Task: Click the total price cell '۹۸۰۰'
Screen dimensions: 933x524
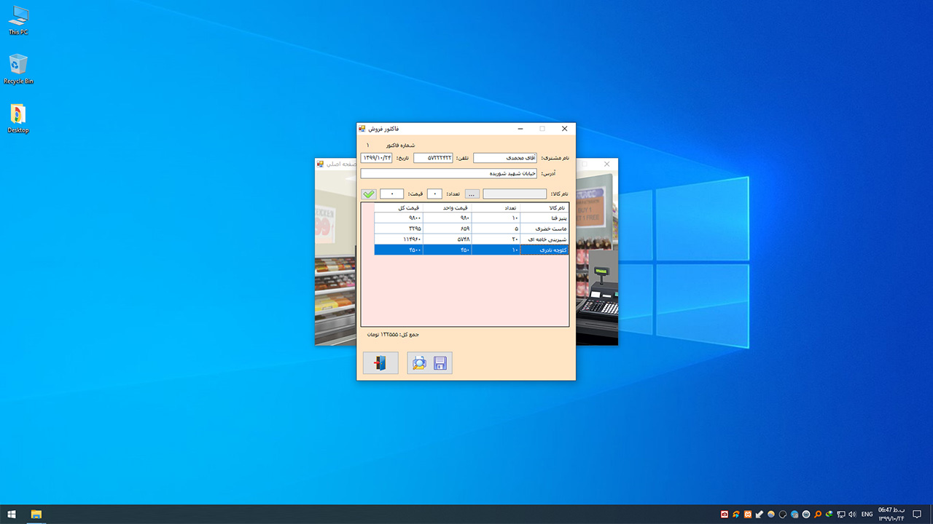Action: click(399, 218)
